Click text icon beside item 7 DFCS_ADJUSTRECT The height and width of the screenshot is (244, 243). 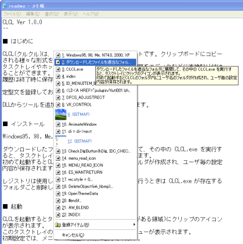tap(58, 97)
